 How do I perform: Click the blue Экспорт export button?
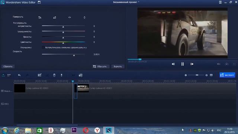(227, 75)
